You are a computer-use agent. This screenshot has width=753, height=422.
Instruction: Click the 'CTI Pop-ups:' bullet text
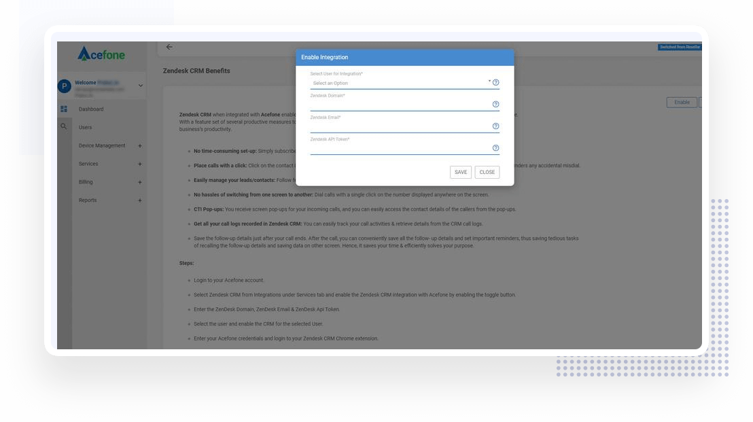click(x=209, y=209)
